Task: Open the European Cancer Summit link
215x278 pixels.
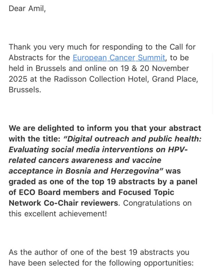Action: coord(119,57)
